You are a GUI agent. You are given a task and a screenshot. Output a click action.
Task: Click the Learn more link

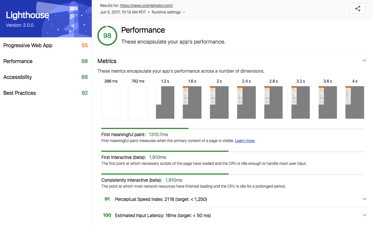245,141
